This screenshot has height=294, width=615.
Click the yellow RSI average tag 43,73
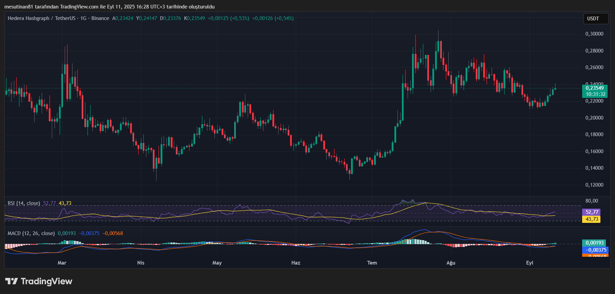tap(592, 219)
